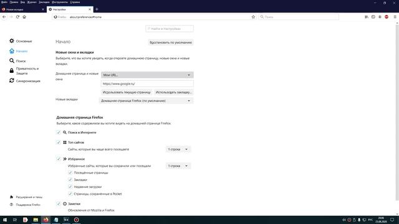Open Расширения и темы link
Screen dimensions: 399x224
(26, 197)
